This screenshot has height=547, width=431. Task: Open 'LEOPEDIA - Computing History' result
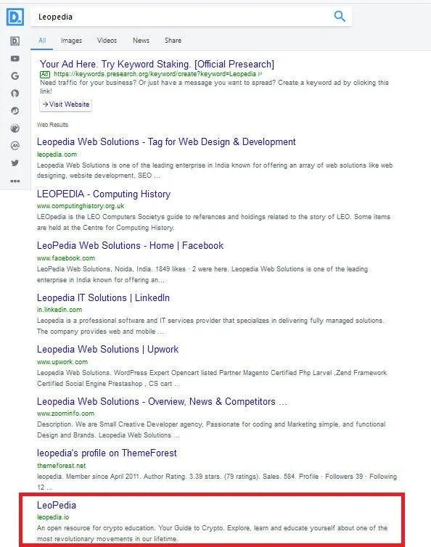pyautogui.click(x=104, y=194)
